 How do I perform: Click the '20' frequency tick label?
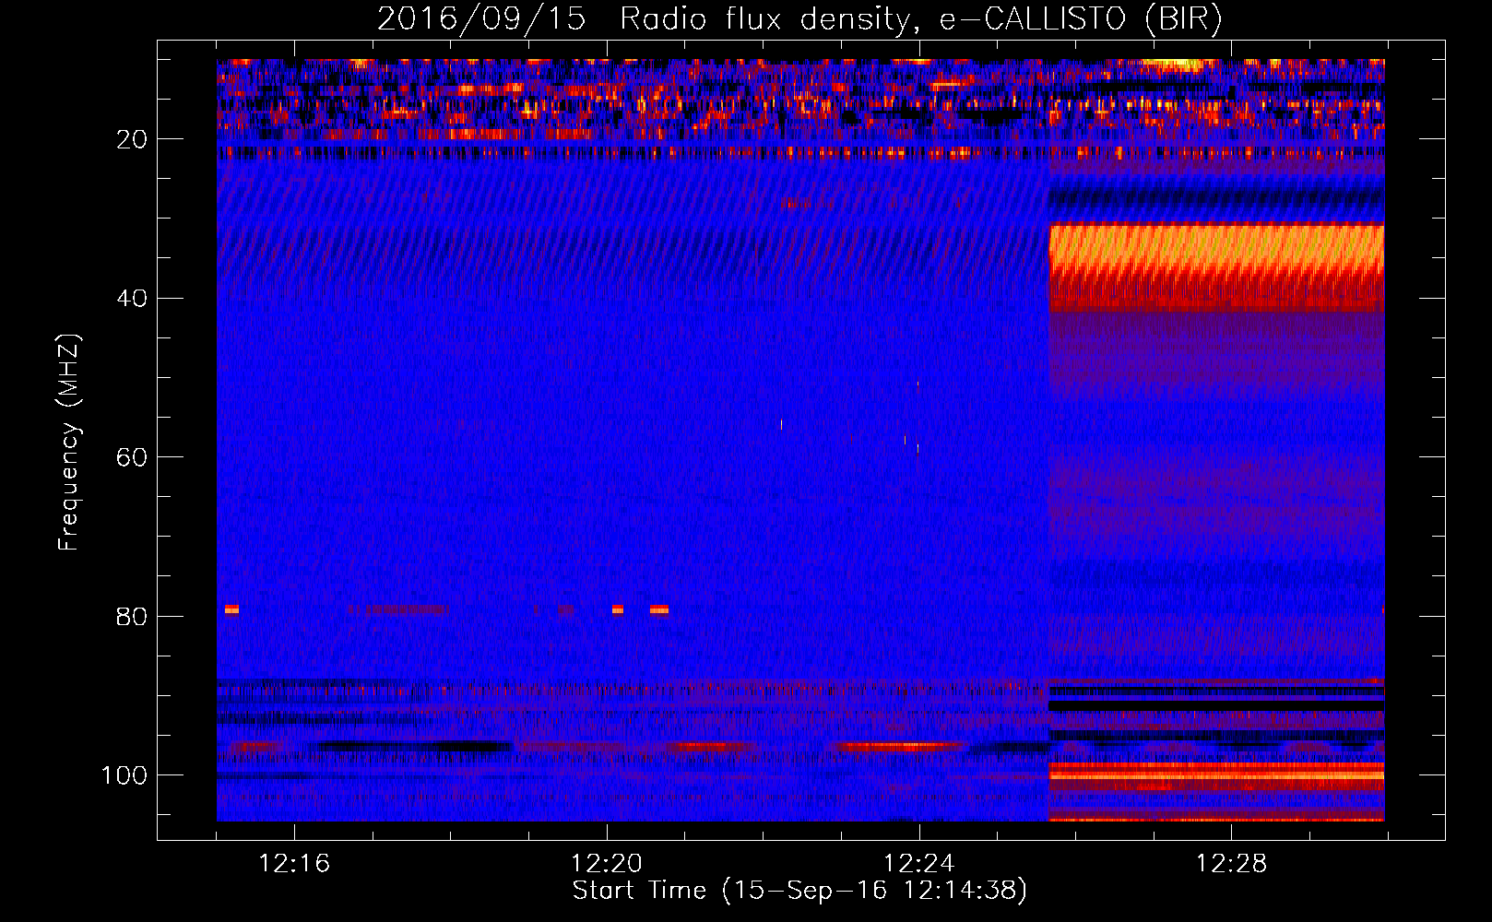132,139
